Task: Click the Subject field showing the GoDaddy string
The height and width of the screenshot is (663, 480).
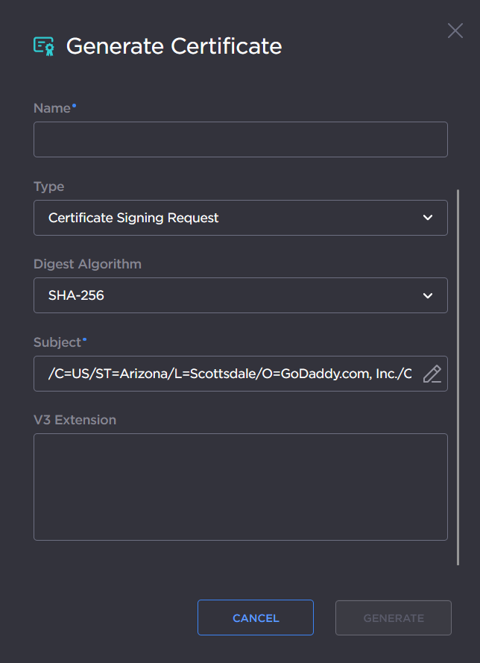Action: point(224,374)
